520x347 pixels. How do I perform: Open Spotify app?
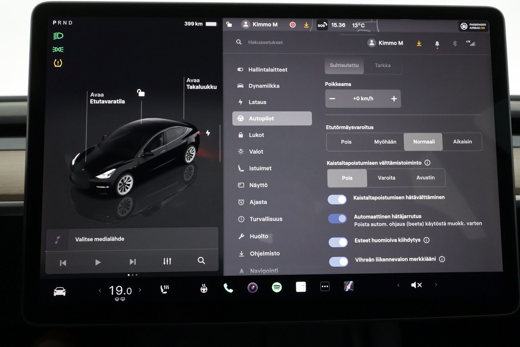click(277, 287)
